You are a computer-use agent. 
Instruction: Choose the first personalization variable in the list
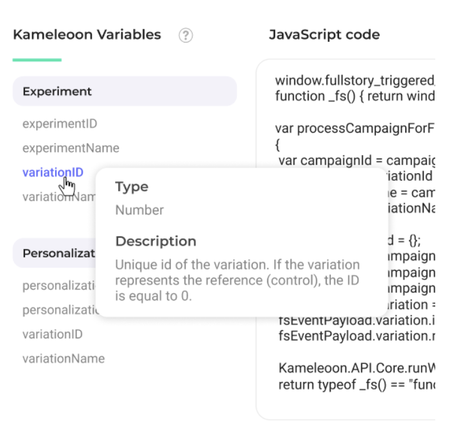[59, 286]
